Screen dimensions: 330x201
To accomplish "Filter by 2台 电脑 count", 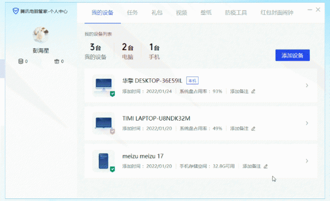I will tap(127, 52).
